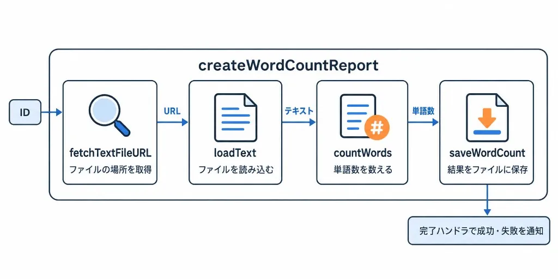This screenshot has width=558, height=279.
Task: Click the countWords label
Action: pos(362,153)
